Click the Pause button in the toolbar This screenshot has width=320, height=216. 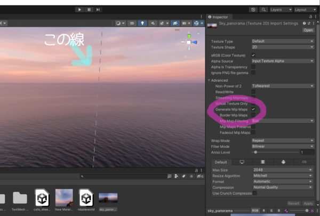(x=89, y=10)
